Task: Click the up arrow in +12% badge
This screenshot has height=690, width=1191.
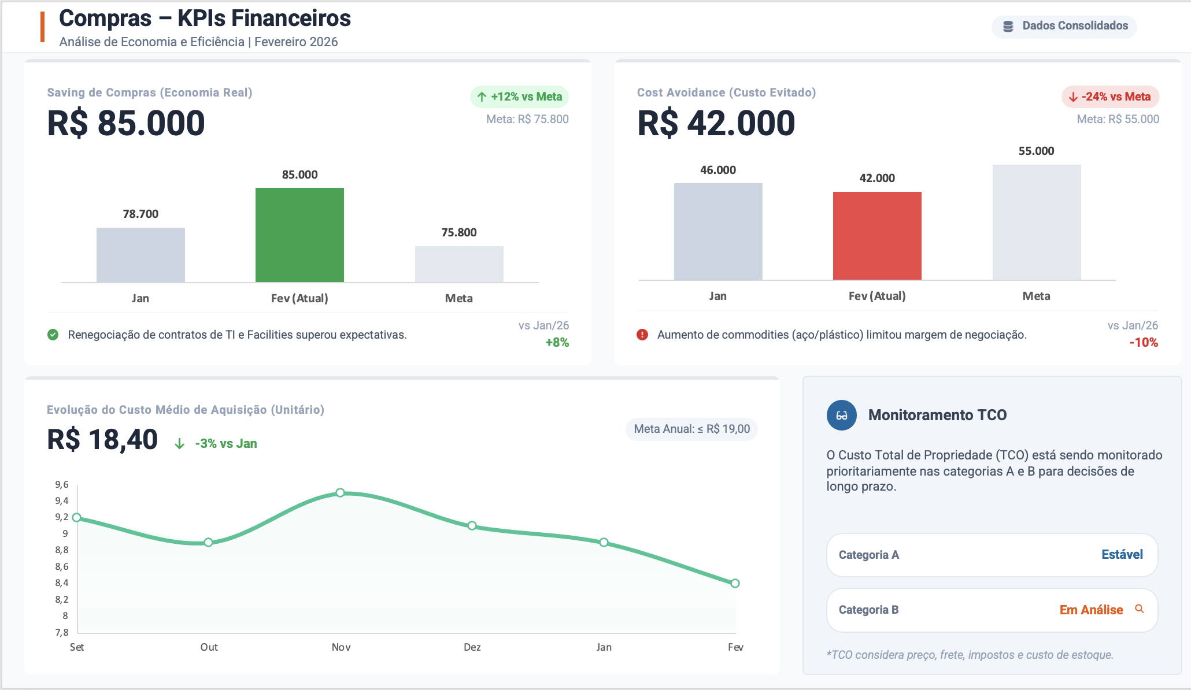Action: (482, 97)
